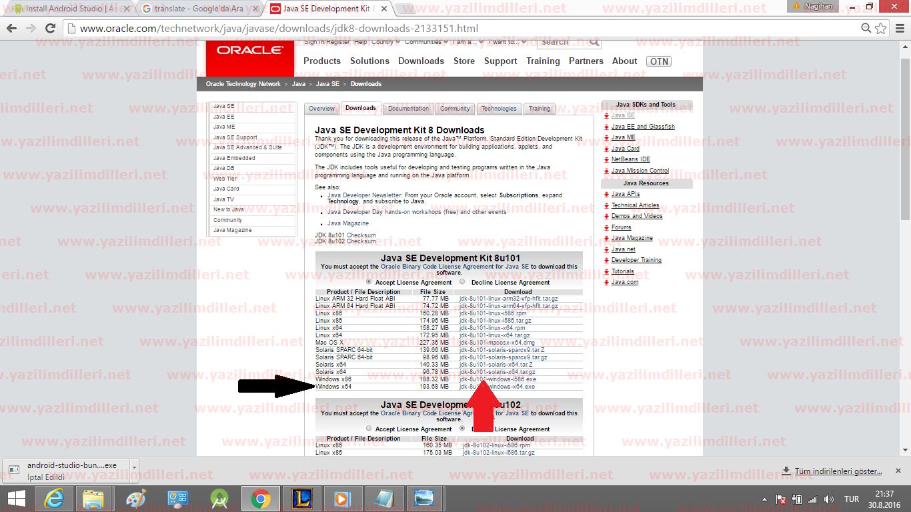The width and height of the screenshot is (911, 512).
Task: Reload the Oracle download page
Action: point(50,29)
